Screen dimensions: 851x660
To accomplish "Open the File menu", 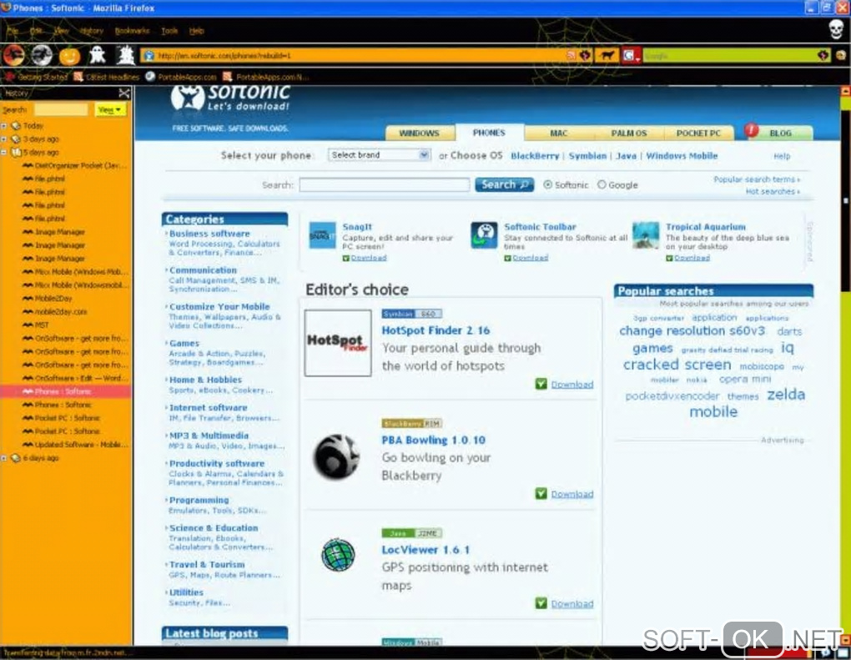I will pyautogui.click(x=12, y=31).
